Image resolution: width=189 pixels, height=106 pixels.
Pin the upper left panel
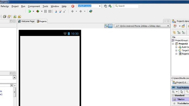[x=11, y=21]
